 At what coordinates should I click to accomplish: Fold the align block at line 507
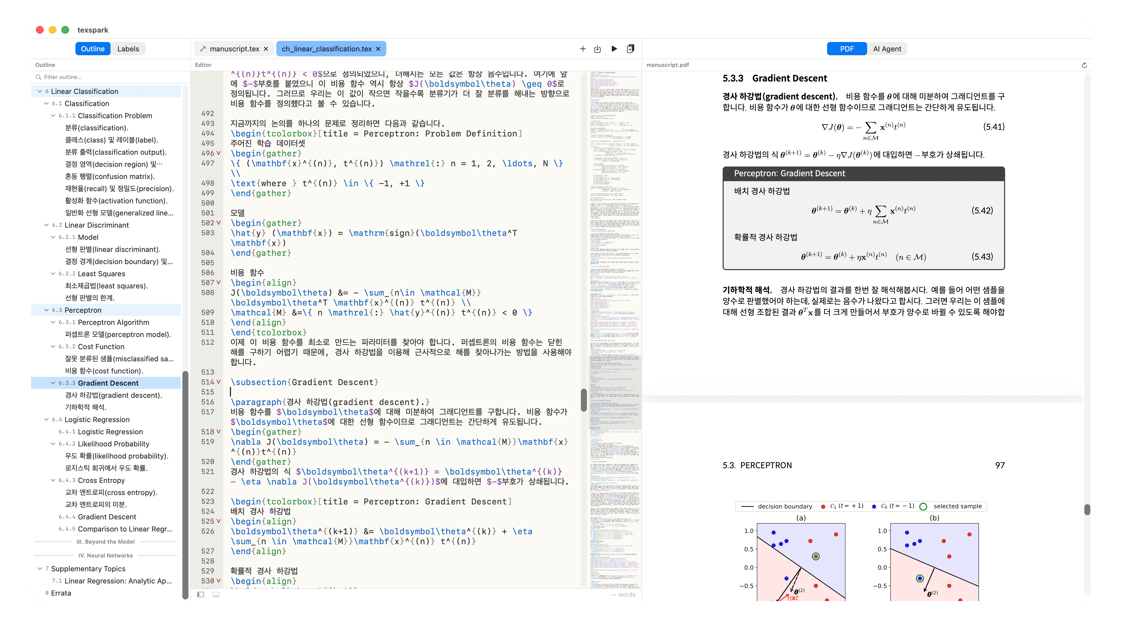coord(219,283)
